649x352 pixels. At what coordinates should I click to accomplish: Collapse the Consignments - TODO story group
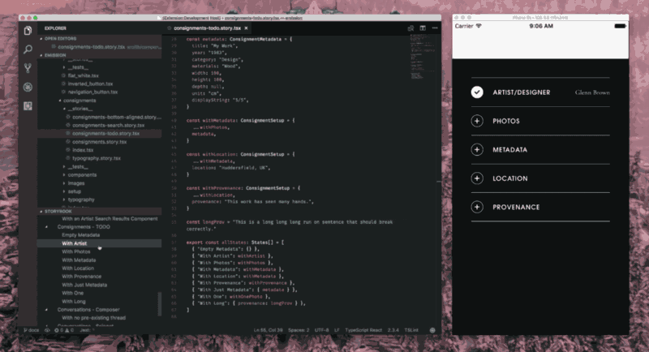coord(46,226)
